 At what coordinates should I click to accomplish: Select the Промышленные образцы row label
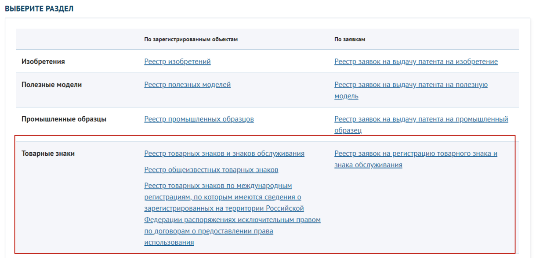pyautogui.click(x=64, y=119)
